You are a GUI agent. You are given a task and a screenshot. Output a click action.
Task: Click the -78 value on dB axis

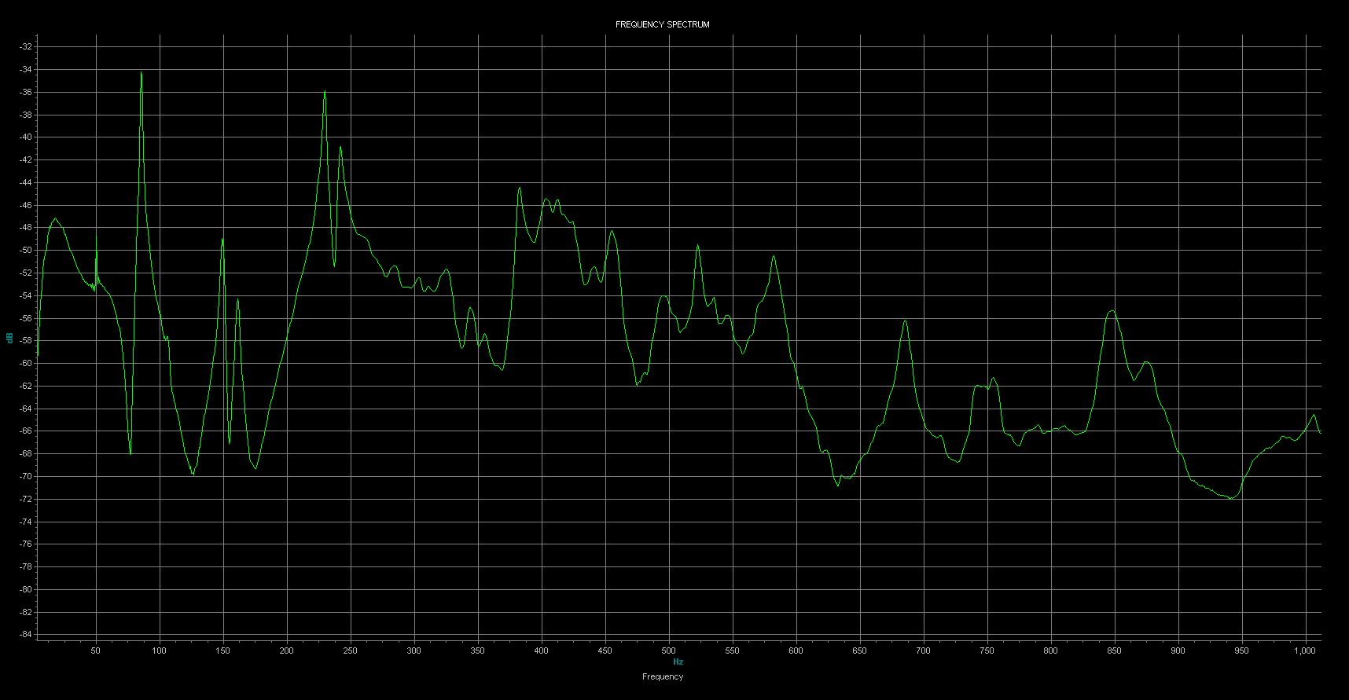[26, 567]
